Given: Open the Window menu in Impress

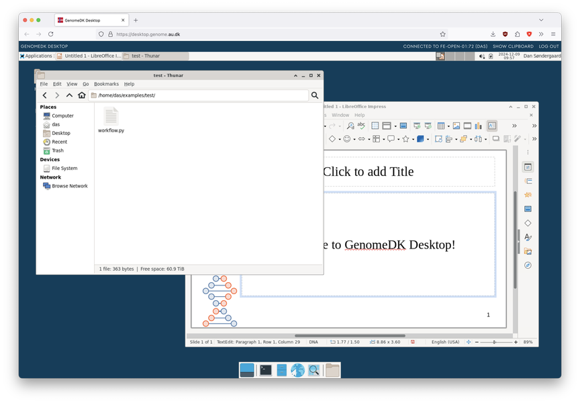Looking at the screenshot, I should [340, 115].
